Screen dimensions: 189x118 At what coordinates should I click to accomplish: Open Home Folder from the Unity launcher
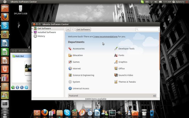[x=5, y=8]
